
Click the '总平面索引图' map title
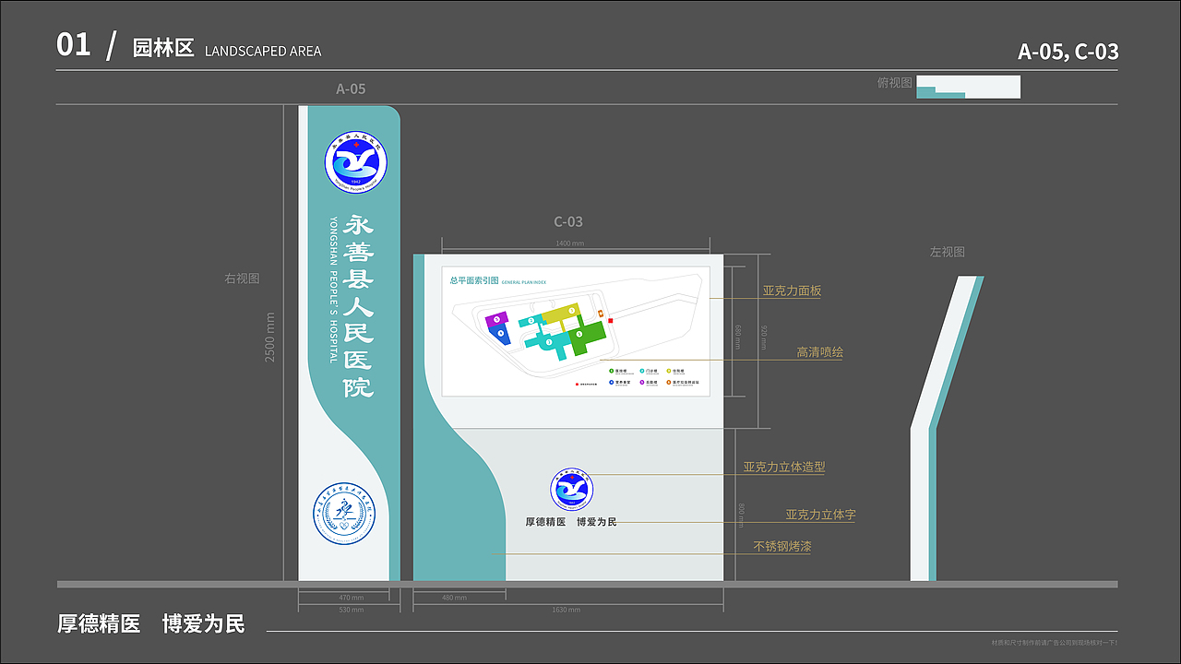473,280
